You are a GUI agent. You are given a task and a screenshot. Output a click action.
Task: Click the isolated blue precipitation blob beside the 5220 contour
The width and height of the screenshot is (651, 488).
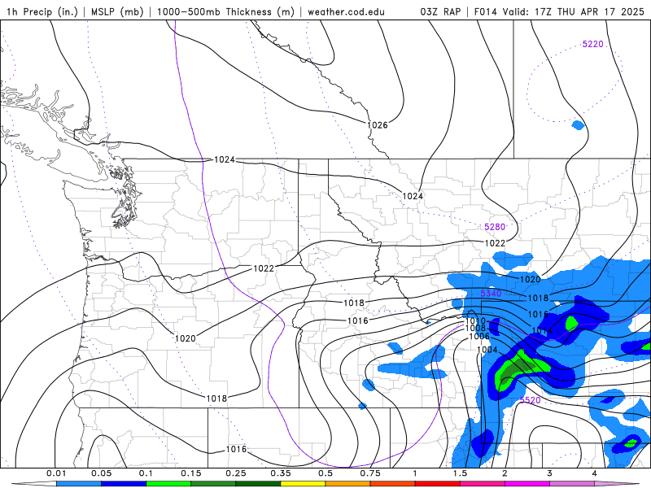pyautogui.click(x=579, y=124)
